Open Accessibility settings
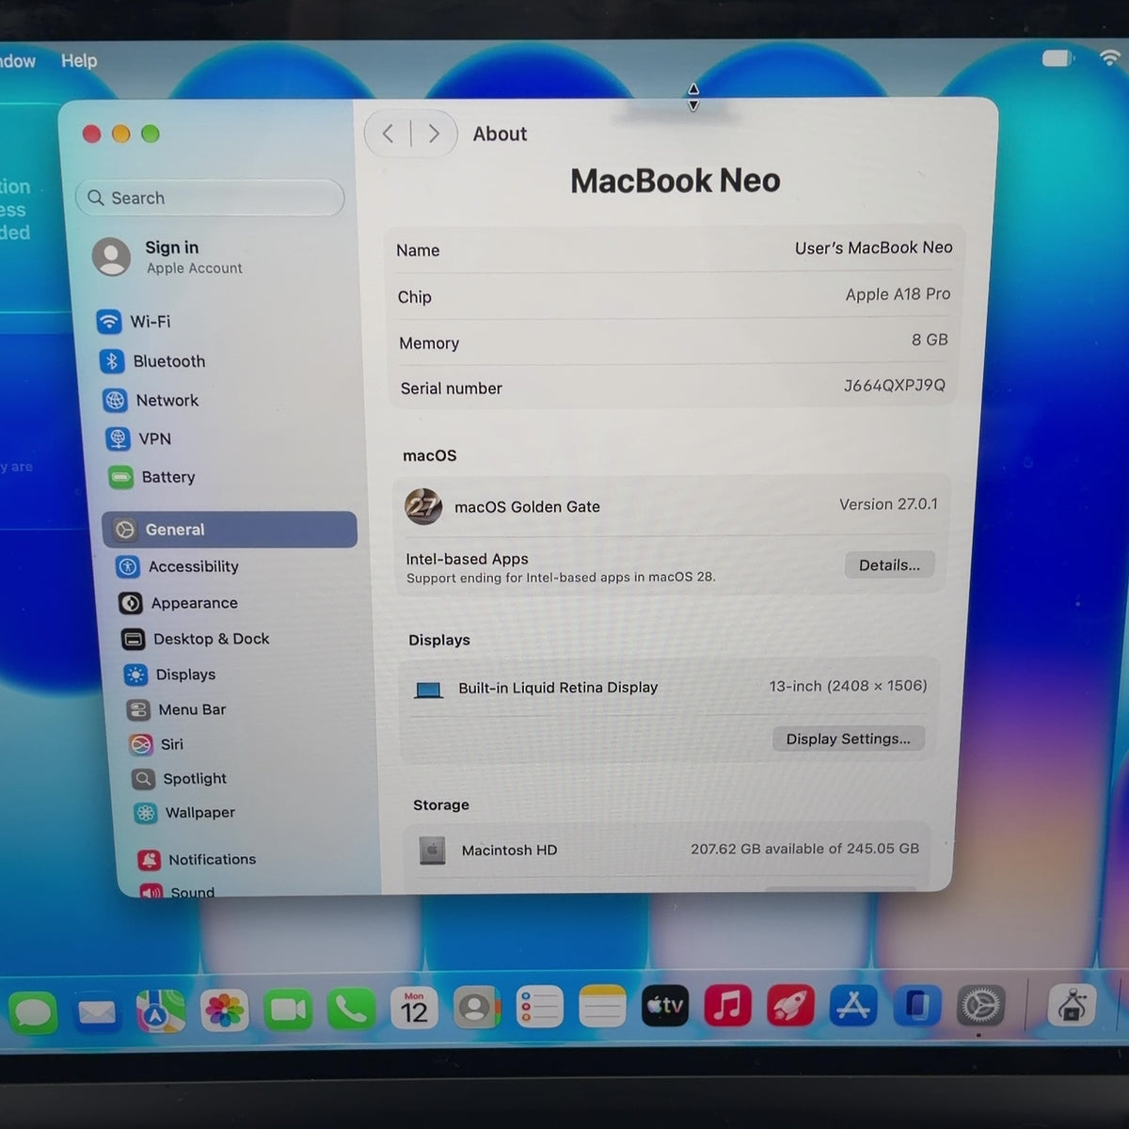 178,566
